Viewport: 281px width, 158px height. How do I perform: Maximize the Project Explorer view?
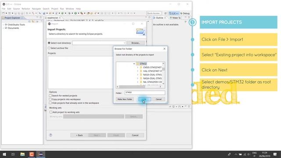[41, 18]
